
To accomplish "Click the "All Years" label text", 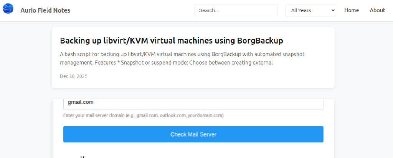I will [301, 10].
